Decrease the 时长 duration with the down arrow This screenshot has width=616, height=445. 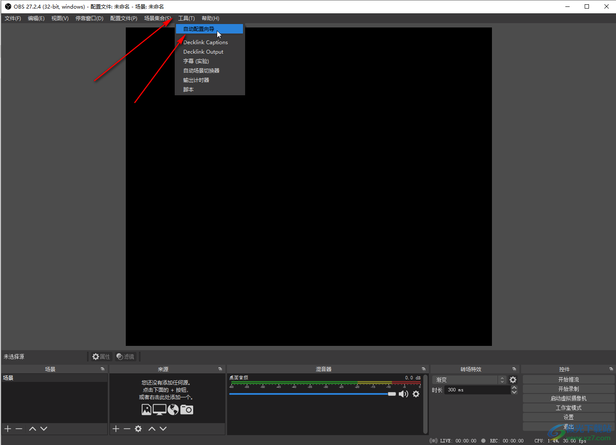click(514, 392)
